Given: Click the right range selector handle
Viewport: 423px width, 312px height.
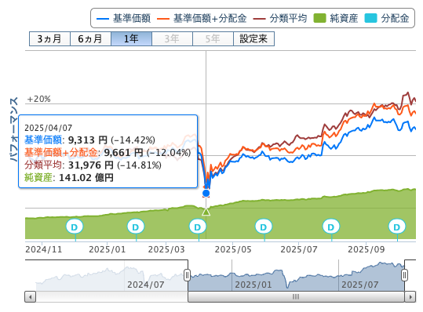Looking at the screenshot, I should click(x=404, y=275).
